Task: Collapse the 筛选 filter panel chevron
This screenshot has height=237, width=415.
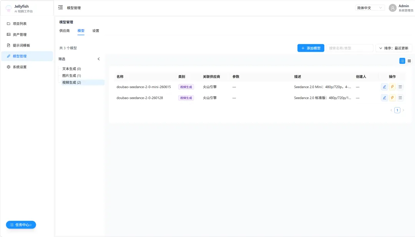Action: pyautogui.click(x=99, y=59)
